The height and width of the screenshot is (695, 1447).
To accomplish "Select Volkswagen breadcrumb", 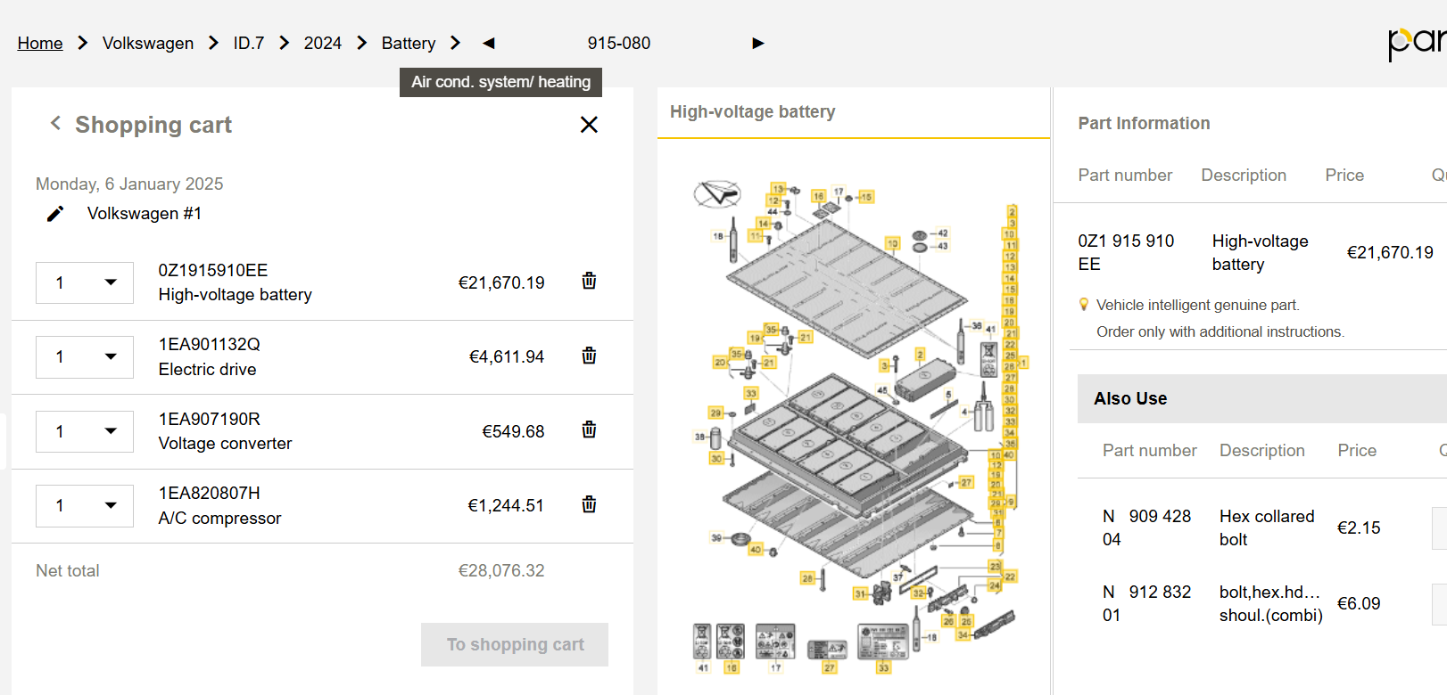I will click(148, 43).
